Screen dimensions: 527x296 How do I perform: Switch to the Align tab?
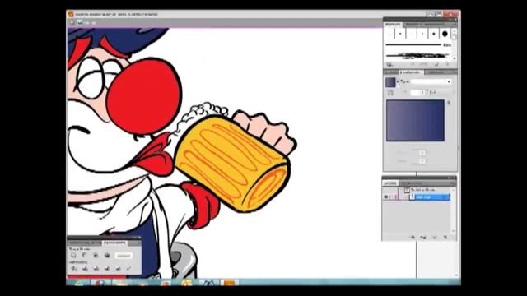click(96, 243)
